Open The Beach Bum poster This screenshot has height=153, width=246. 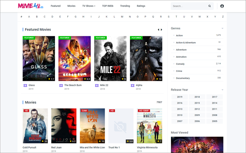[x=75, y=58]
